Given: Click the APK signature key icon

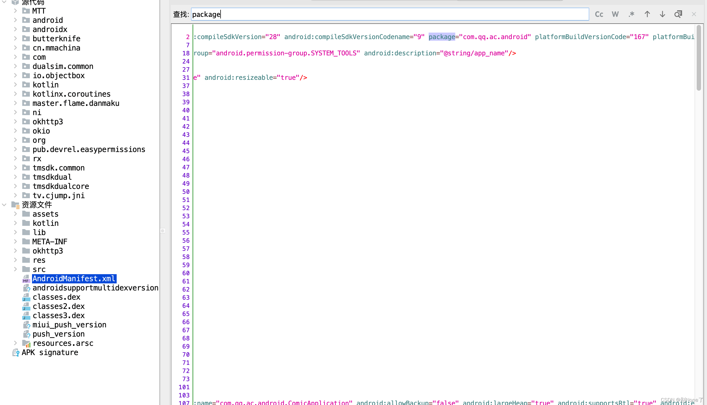Looking at the screenshot, I should tap(15, 352).
